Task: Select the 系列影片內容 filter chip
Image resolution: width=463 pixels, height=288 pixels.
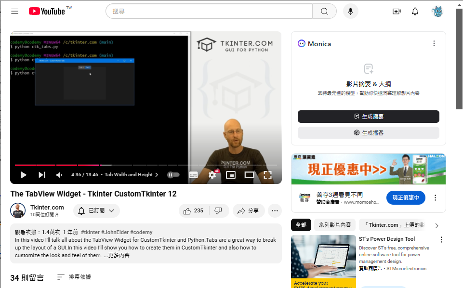Action: (x=335, y=225)
